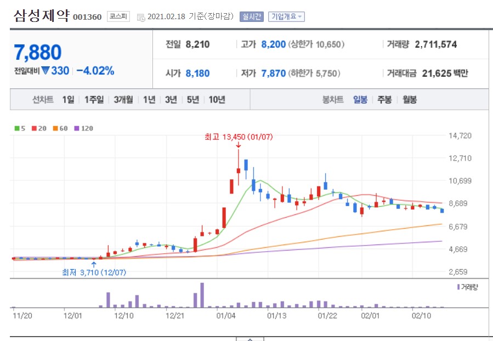This screenshot has width=493, height=341.
Task: Click the 14,720 price axis label
Action: (x=460, y=135)
